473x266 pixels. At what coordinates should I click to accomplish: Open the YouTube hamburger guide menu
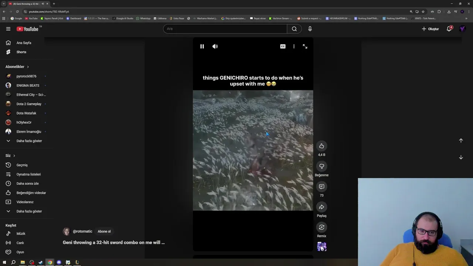click(8, 29)
